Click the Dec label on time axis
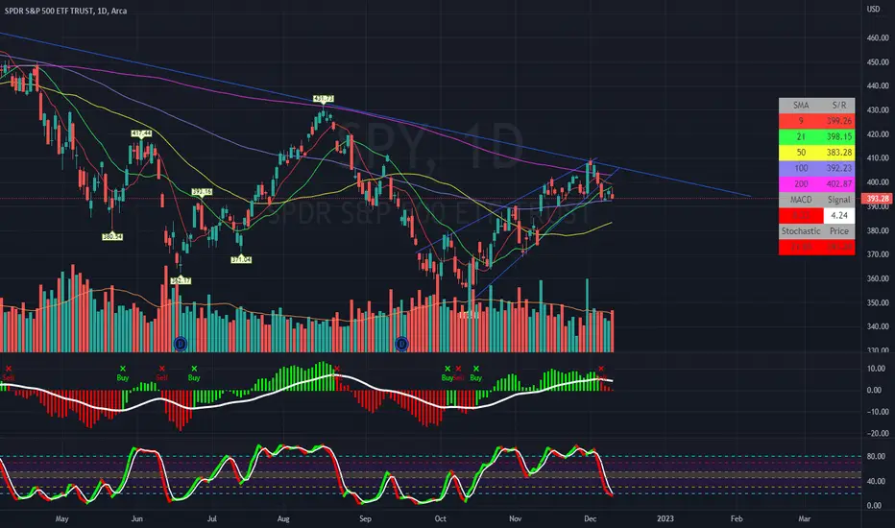 click(591, 518)
